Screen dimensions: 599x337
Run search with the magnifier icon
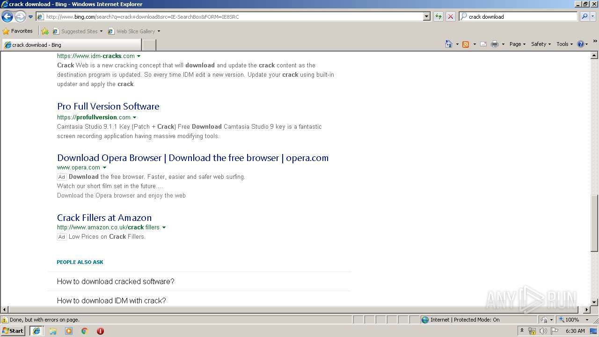pyautogui.click(x=584, y=16)
